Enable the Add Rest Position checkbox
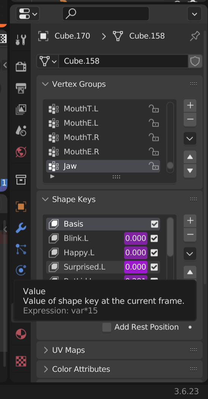The image size is (208, 399). pyautogui.click(x=107, y=327)
